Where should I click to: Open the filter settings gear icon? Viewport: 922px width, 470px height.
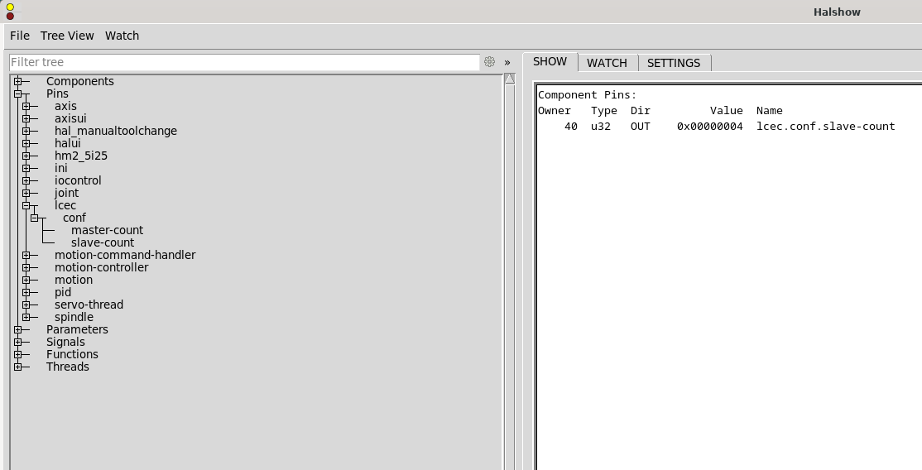(489, 62)
